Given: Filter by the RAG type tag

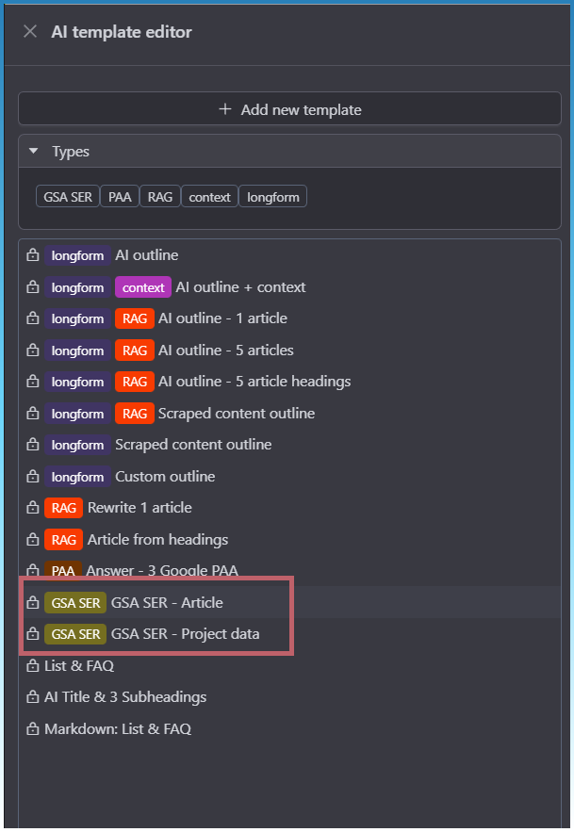Looking at the screenshot, I should point(160,197).
